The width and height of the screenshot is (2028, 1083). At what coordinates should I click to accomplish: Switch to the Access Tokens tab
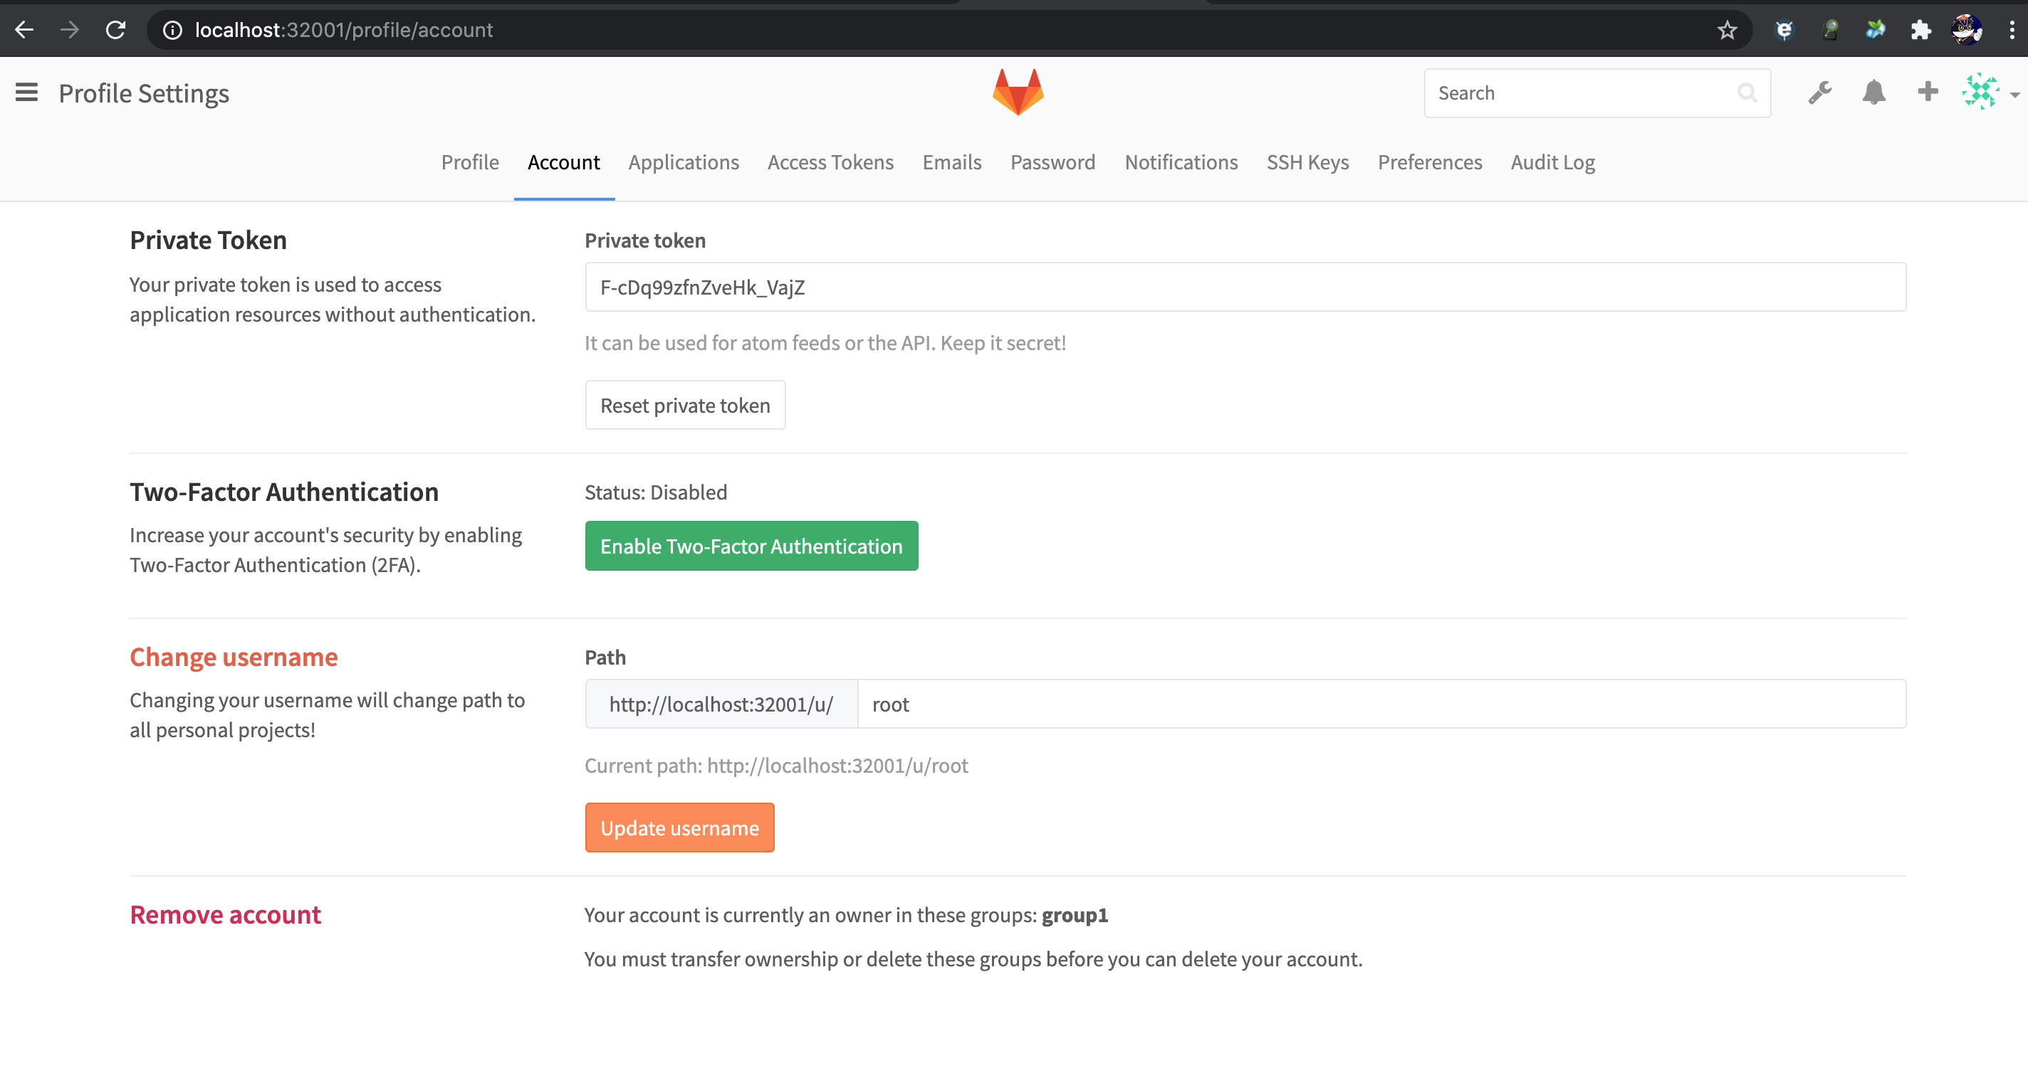[830, 162]
